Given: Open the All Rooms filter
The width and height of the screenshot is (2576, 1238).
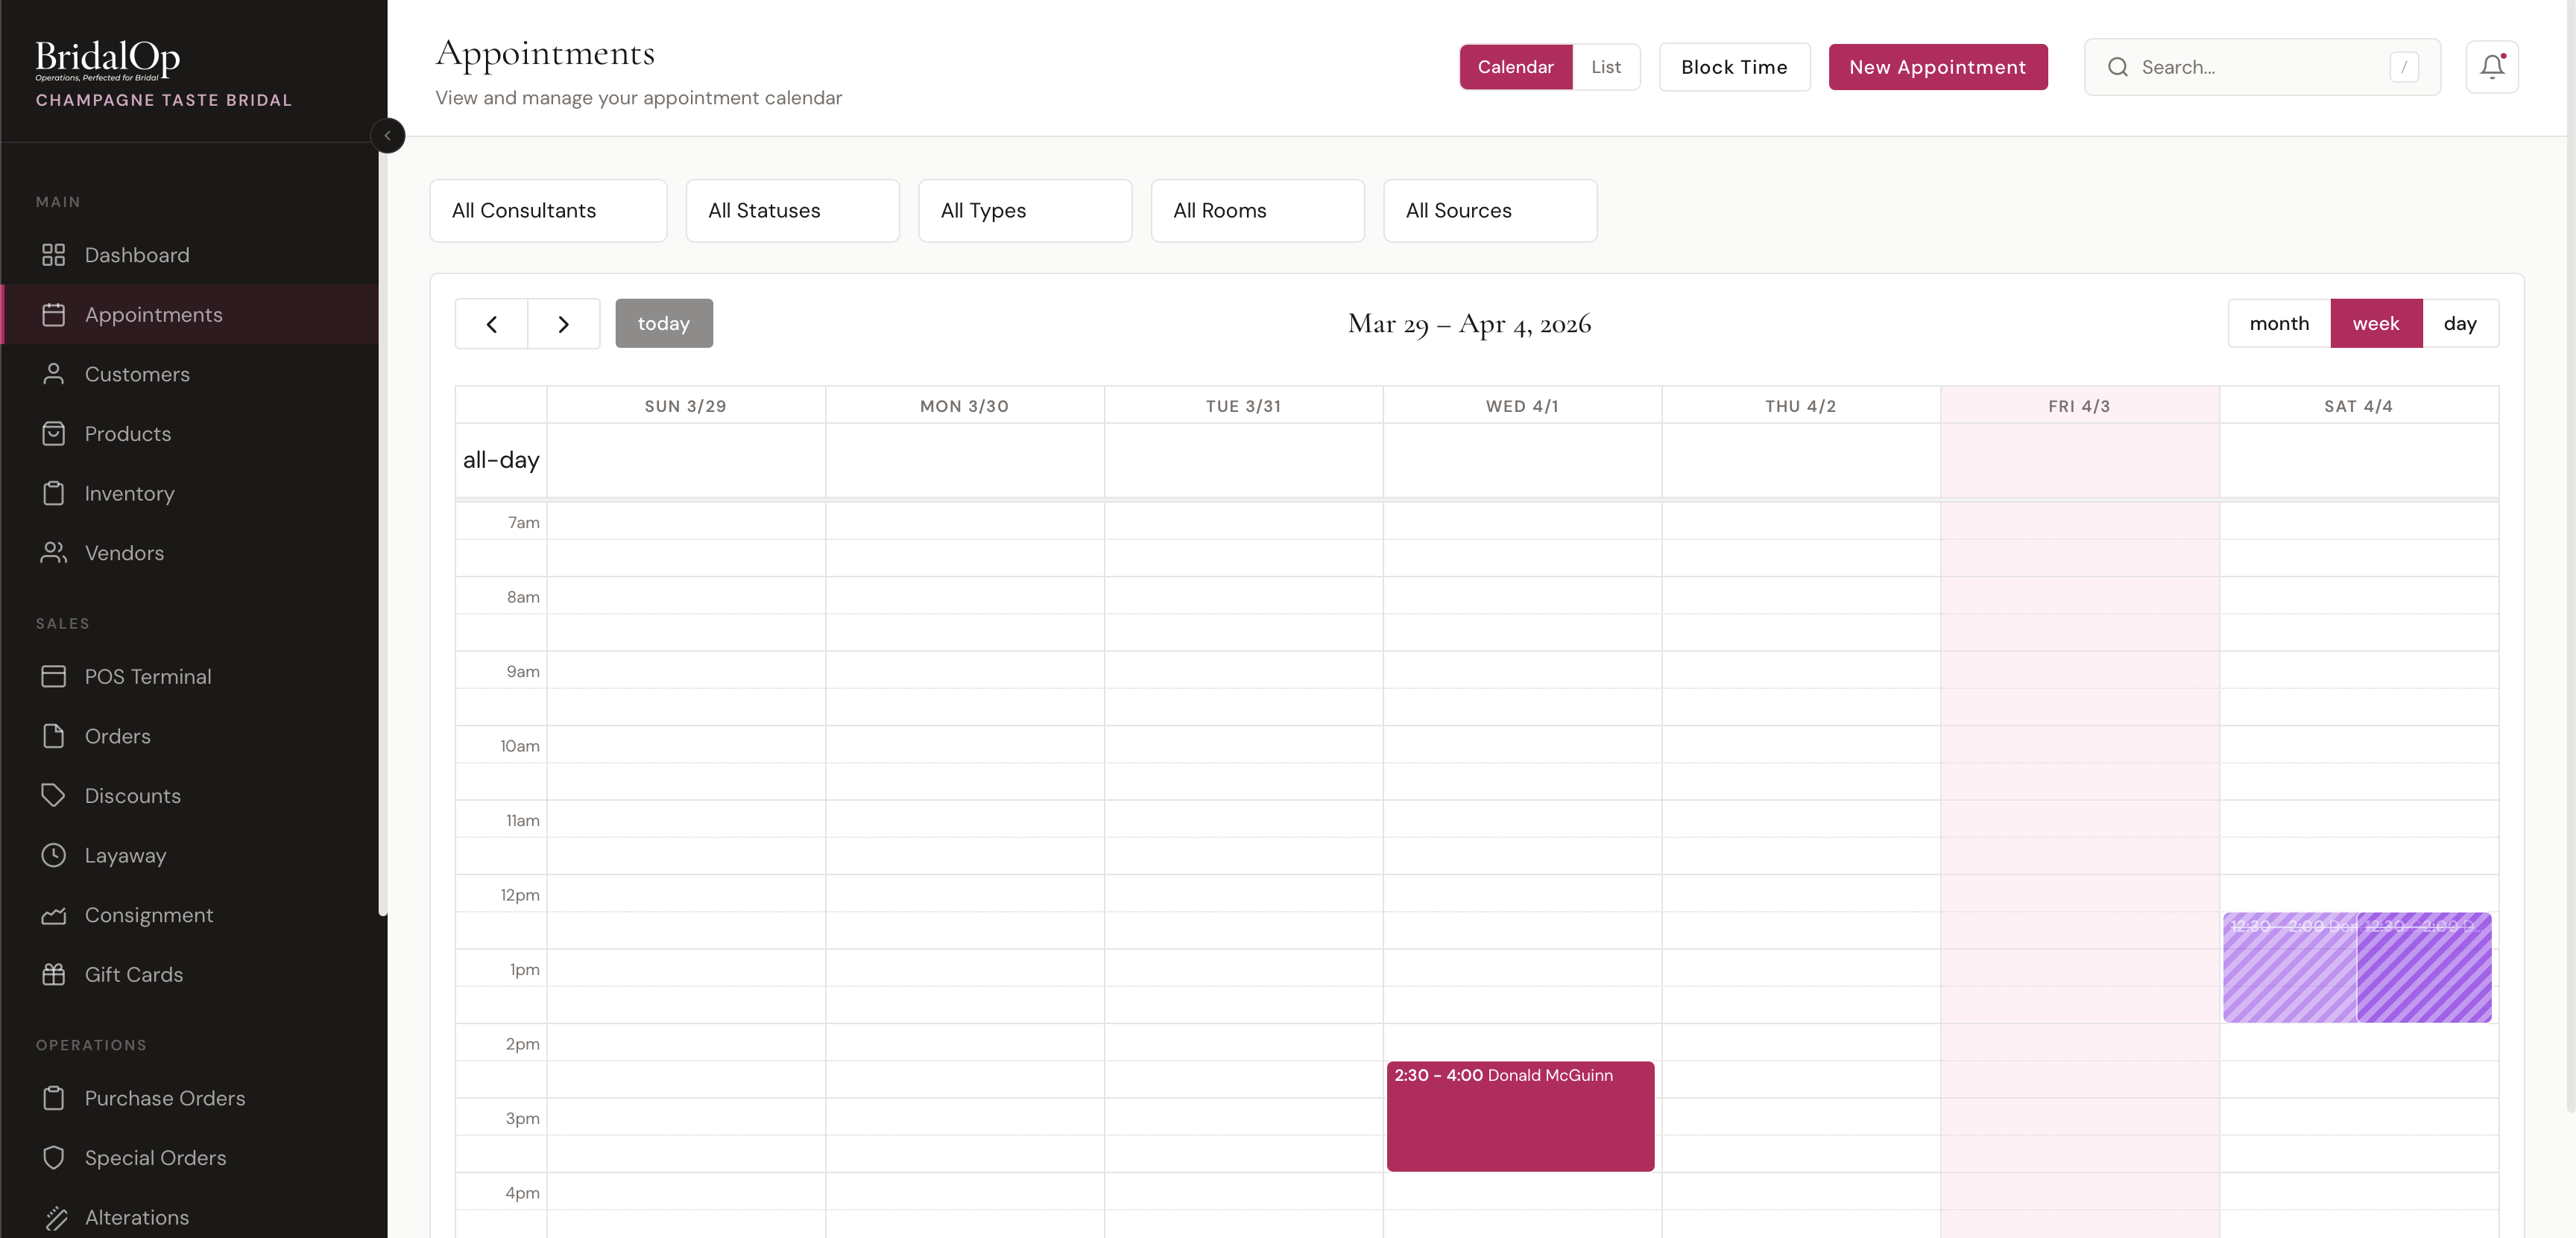Looking at the screenshot, I should [1257, 211].
